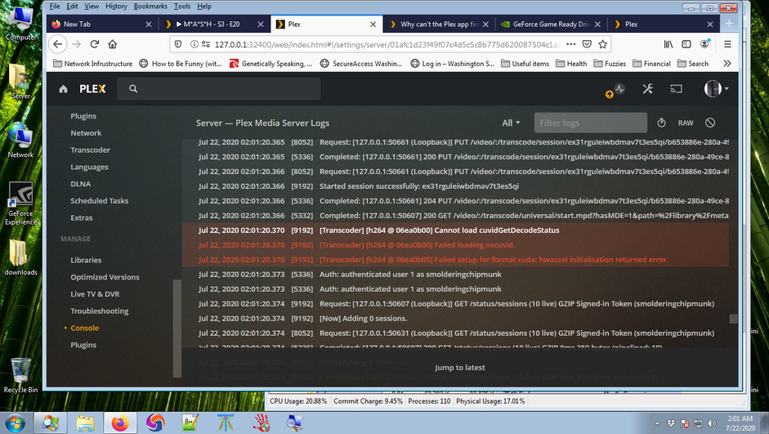Image resolution: width=769 pixels, height=434 pixels.
Task: Click Save to Pocket icon
Action: pos(587,44)
